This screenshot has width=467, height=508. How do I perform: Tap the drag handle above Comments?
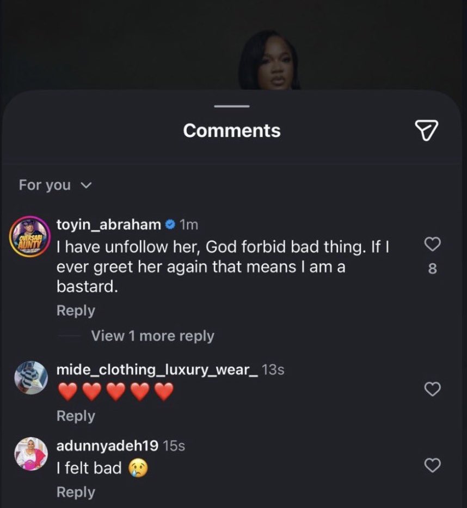point(231,105)
